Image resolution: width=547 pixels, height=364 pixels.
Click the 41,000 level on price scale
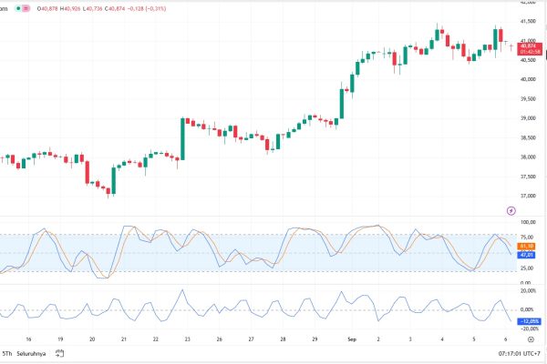tap(528, 40)
